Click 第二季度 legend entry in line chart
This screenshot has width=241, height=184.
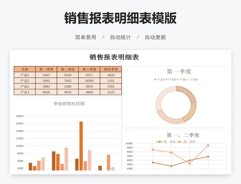click(x=186, y=142)
